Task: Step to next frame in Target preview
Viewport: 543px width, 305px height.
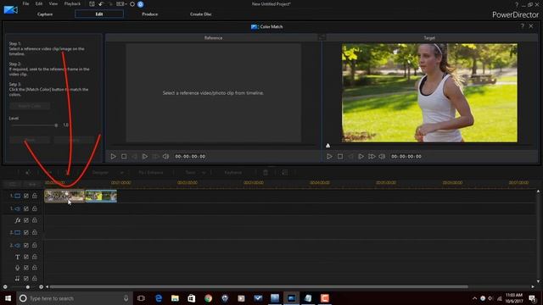Action: point(361,156)
